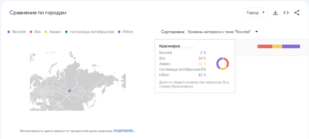Image resolution: width=309 pixels, height=139 pixels.
Task: Click the share icon
Action: pos(297,13)
